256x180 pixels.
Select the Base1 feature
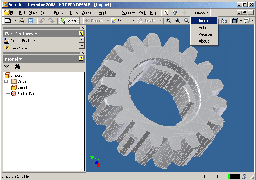19,87
